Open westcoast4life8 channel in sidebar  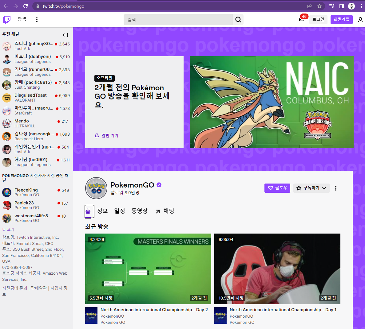coord(36,218)
